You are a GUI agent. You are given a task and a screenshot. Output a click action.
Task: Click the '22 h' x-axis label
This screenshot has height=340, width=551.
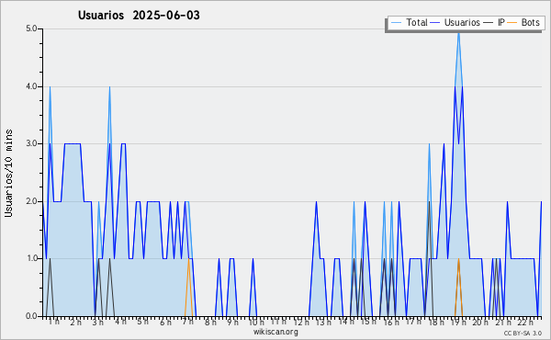[x=525, y=322]
